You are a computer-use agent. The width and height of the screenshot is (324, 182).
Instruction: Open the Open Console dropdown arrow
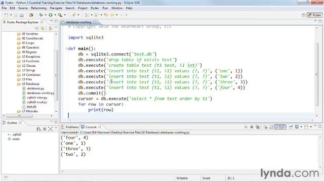tap(311, 127)
